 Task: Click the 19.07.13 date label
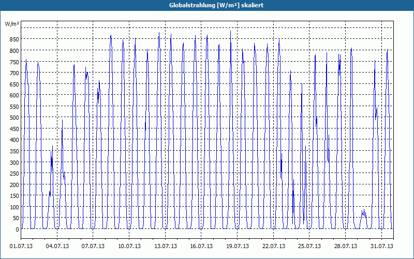(x=238, y=247)
